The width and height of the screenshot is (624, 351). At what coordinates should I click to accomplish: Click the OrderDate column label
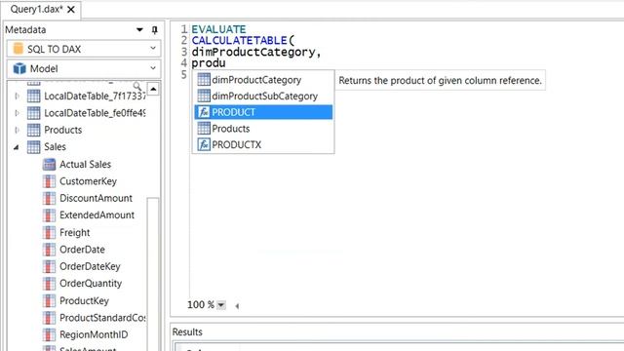[82, 250]
